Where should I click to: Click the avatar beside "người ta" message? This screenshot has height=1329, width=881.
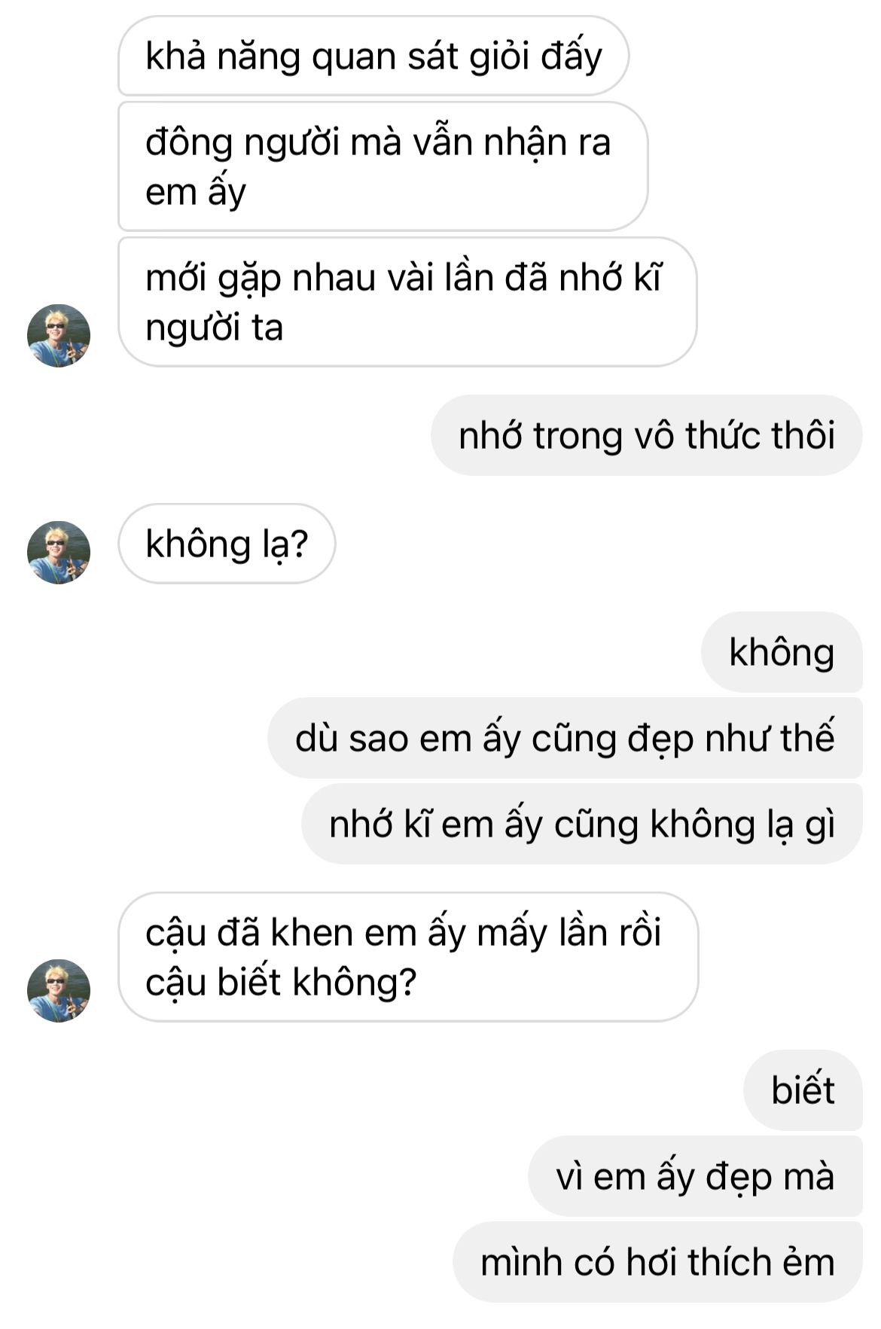point(59,336)
